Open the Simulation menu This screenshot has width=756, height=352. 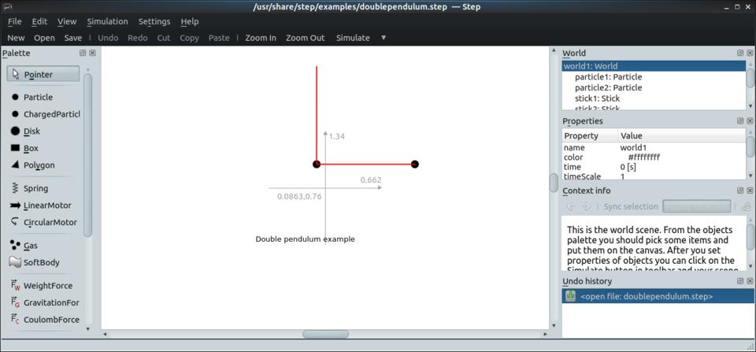coord(107,21)
